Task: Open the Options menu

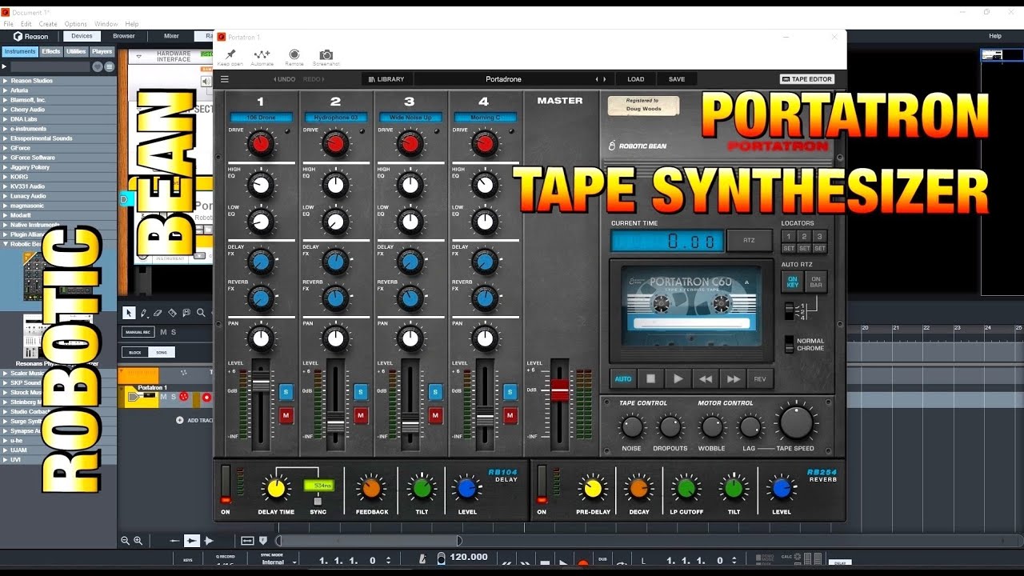Action: (x=76, y=24)
